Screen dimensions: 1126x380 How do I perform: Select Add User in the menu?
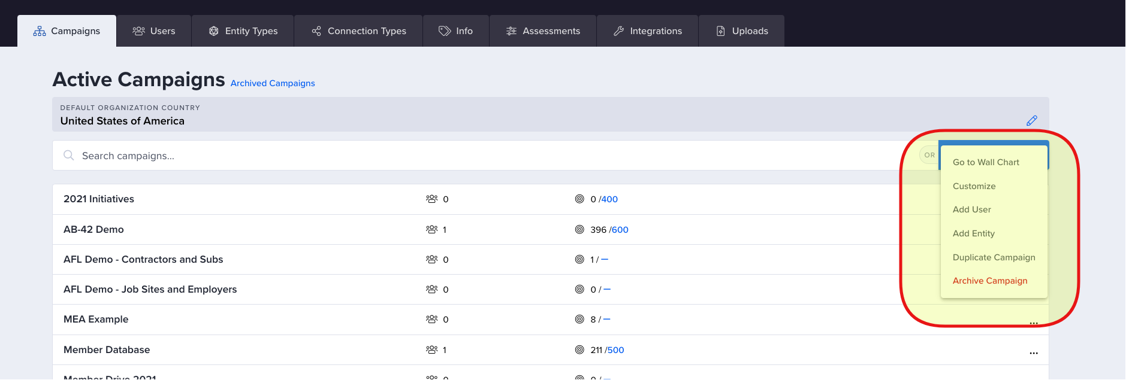click(971, 209)
